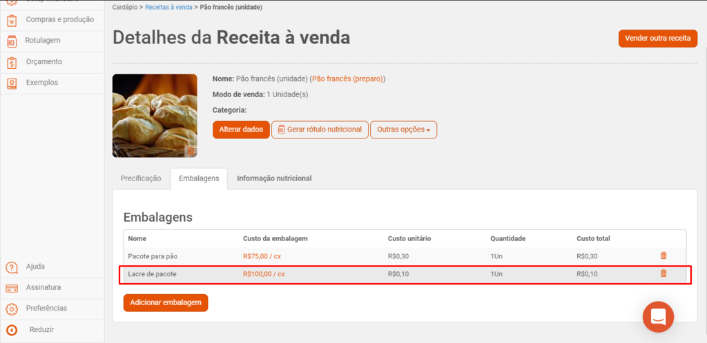This screenshot has width=707, height=343.
Task: Open the Preferências gear icon
Action: tap(12, 309)
